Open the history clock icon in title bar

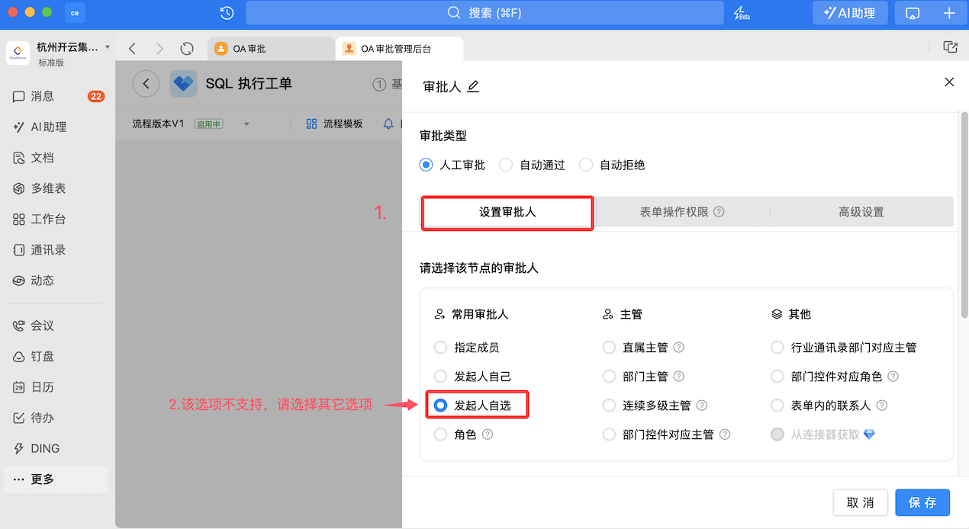click(x=227, y=13)
